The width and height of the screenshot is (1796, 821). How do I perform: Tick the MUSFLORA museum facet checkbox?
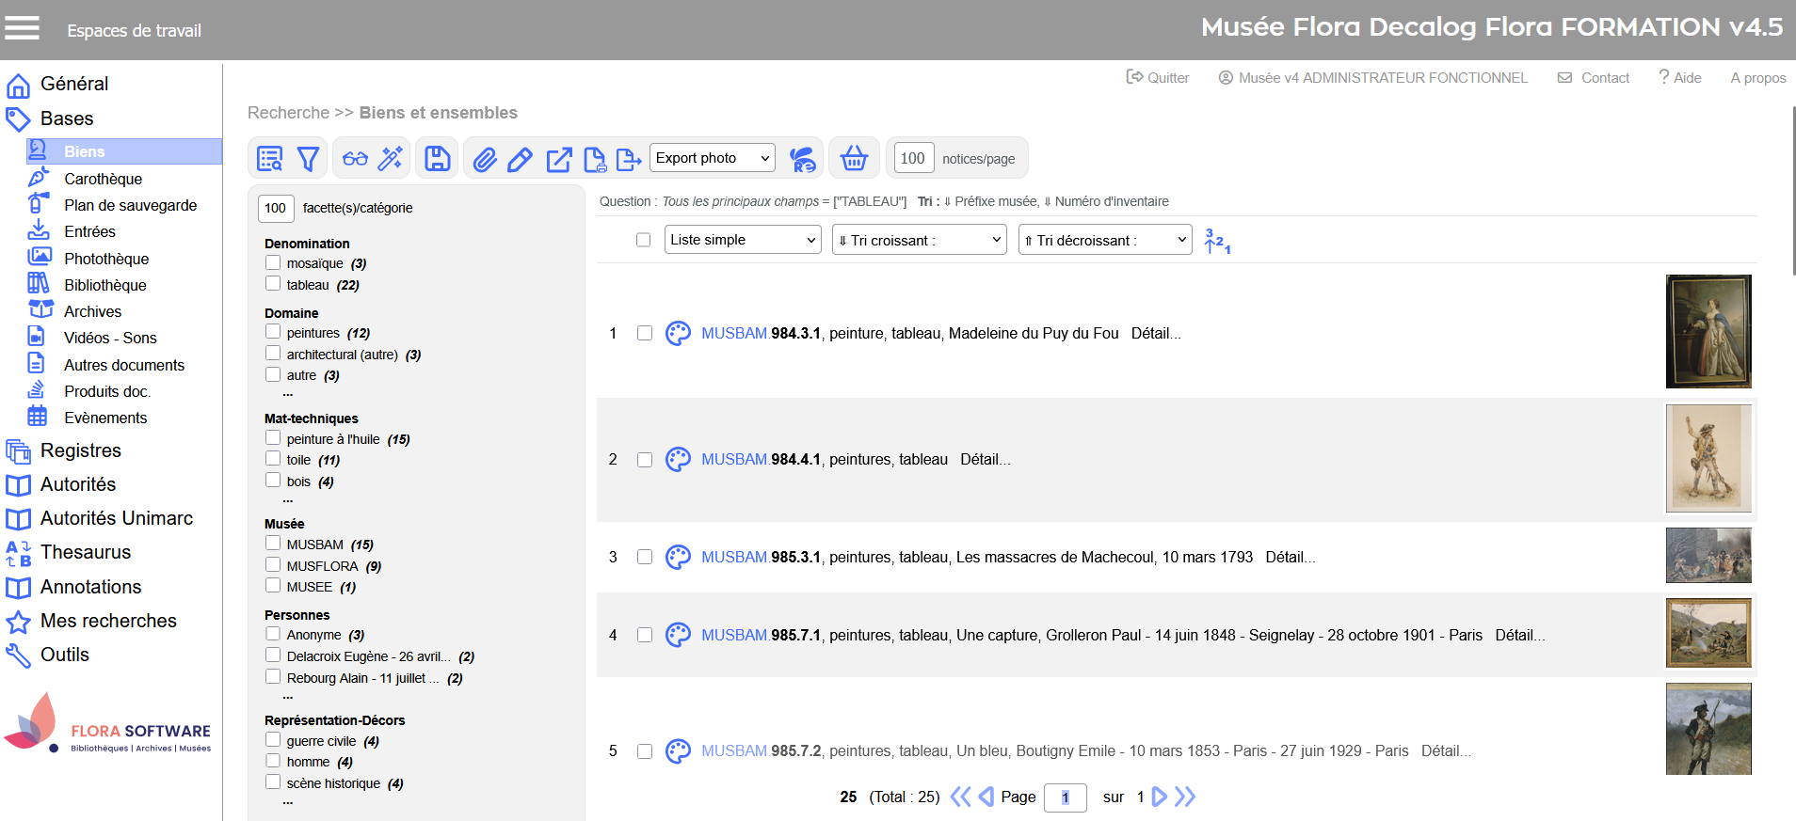[273, 565]
